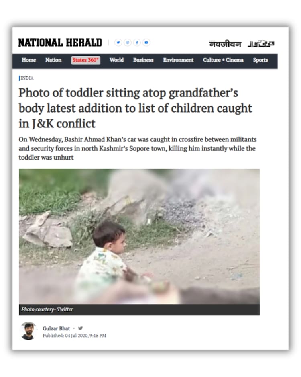Screen dimensions: 301x377
Task: Open the Instagram icon in header
Action: coord(128,43)
